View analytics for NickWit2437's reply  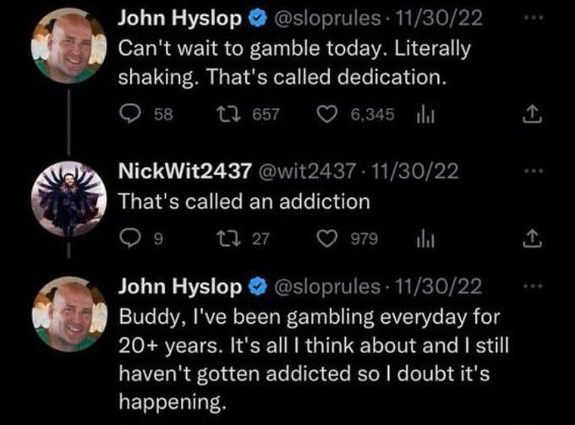pos(425,239)
